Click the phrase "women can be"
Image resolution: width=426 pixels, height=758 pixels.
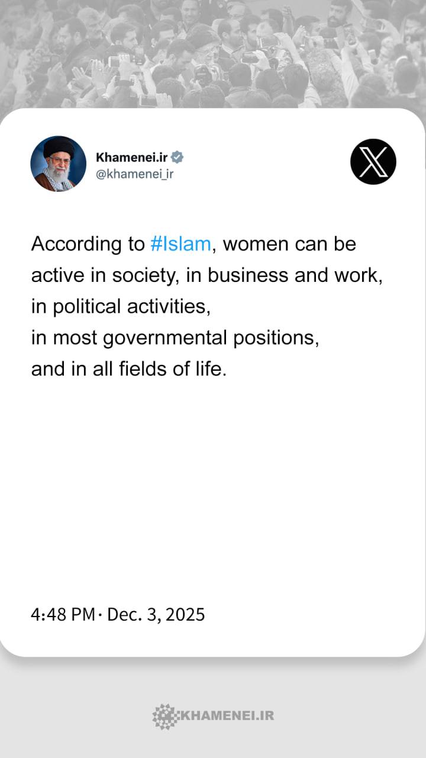coord(289,244)
